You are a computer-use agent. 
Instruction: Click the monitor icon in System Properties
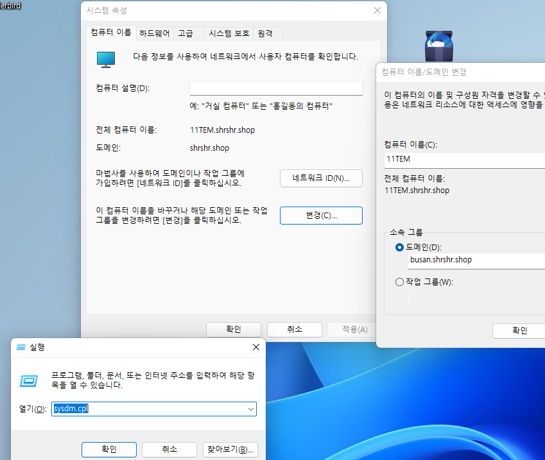pos(106,60)
